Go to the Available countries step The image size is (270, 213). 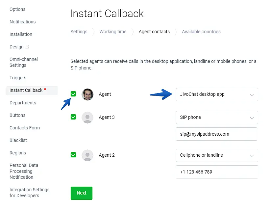[x=201, y=32]
